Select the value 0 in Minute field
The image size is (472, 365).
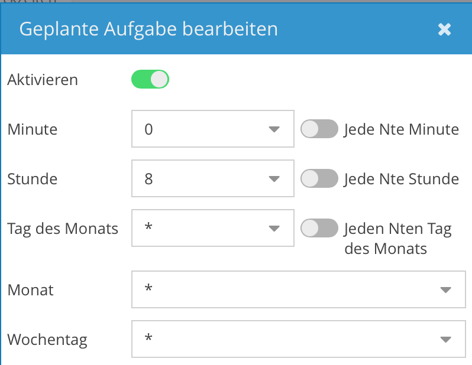click(x=148, y=129)
